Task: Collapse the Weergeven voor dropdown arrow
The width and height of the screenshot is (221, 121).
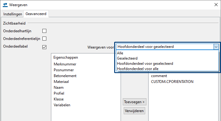Action: coord(216,47)
